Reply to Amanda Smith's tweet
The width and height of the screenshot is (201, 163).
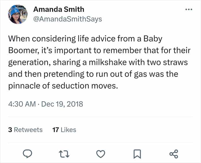27,154
